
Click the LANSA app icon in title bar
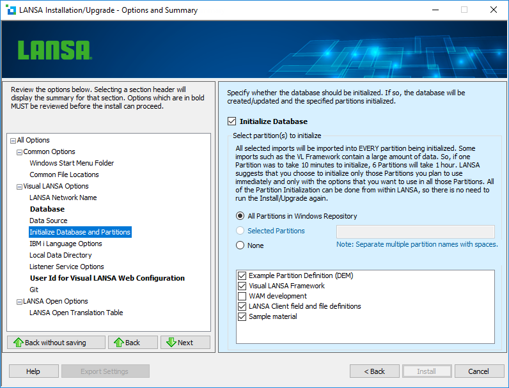[x=11, y=10]
